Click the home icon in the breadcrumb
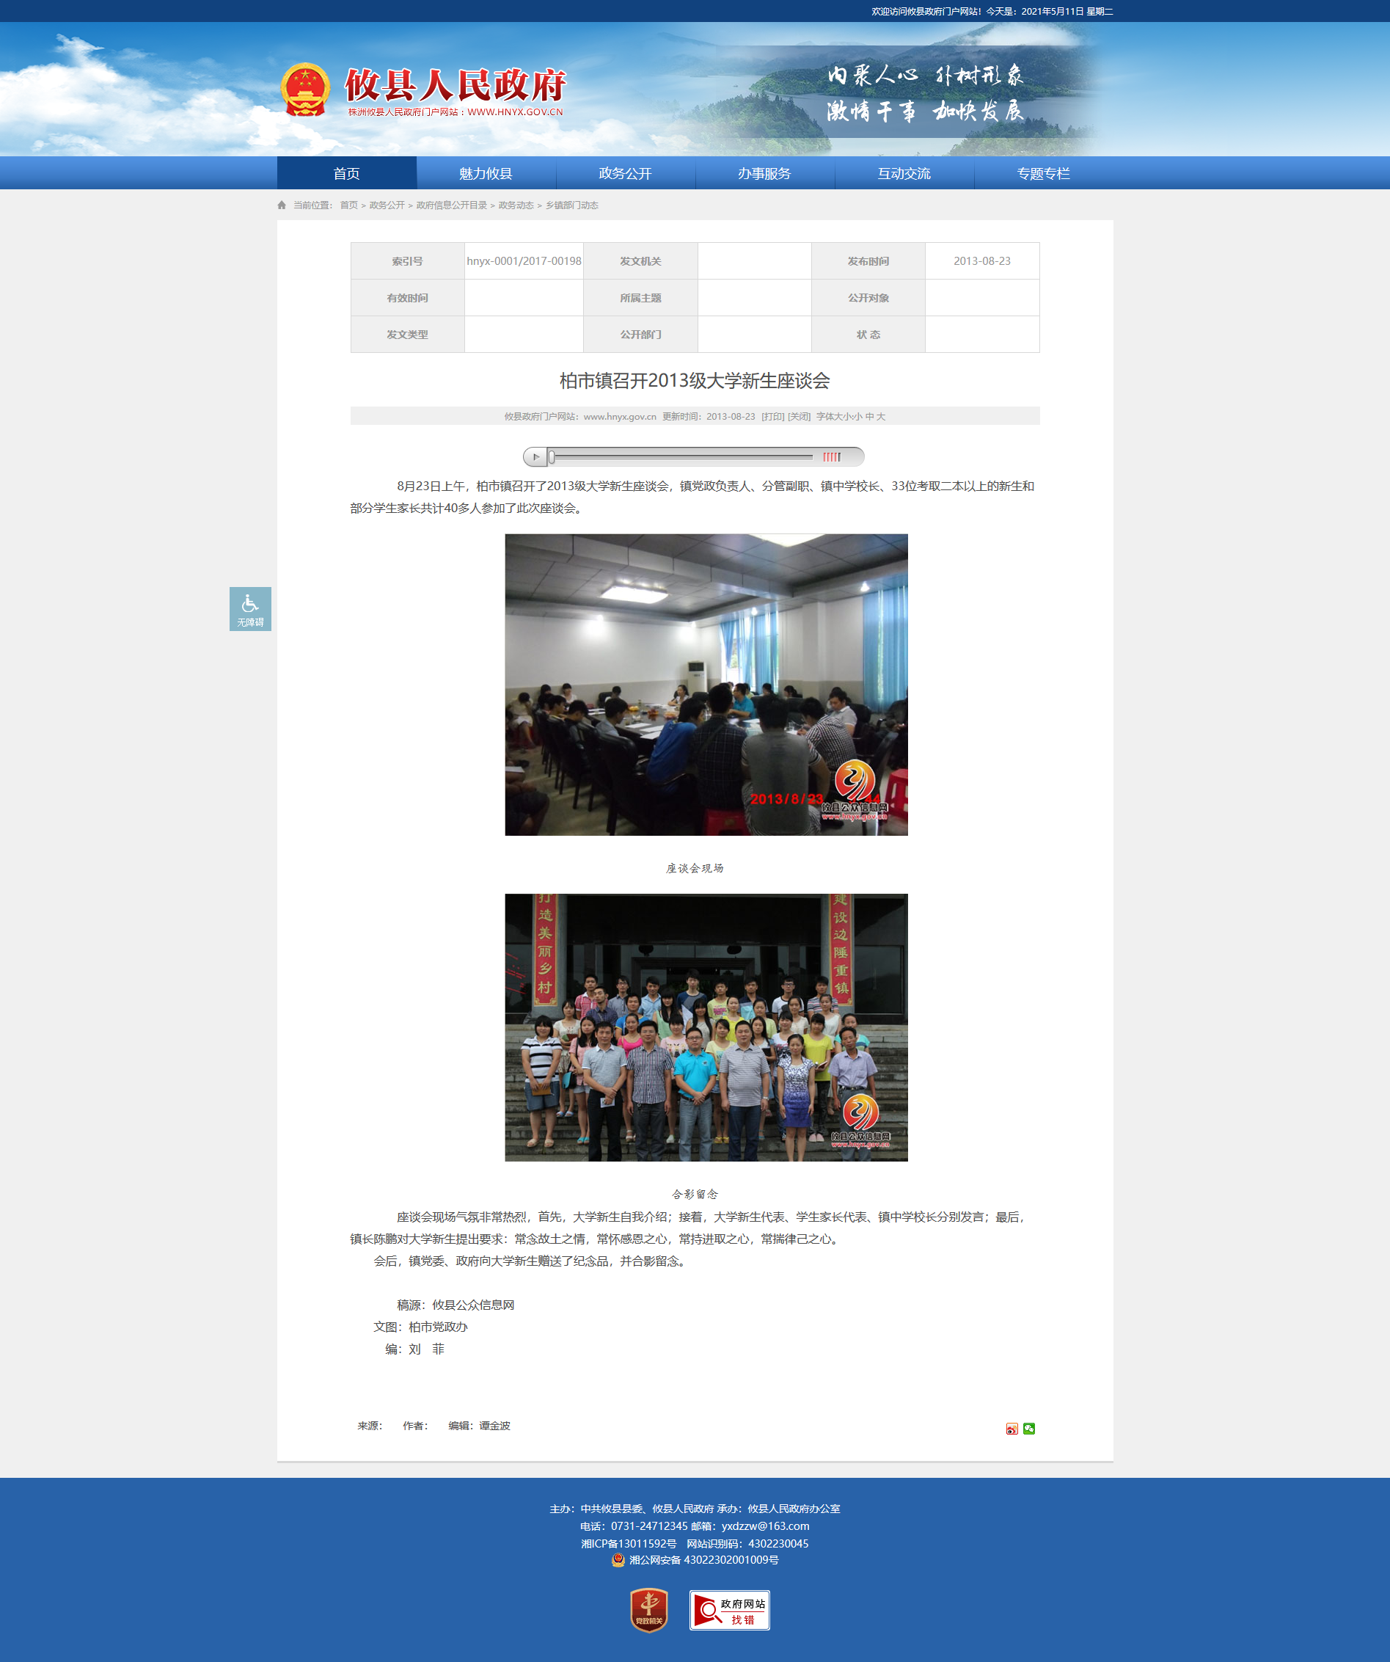Viewport: 1390px width, 1662px height. [282, 205]
